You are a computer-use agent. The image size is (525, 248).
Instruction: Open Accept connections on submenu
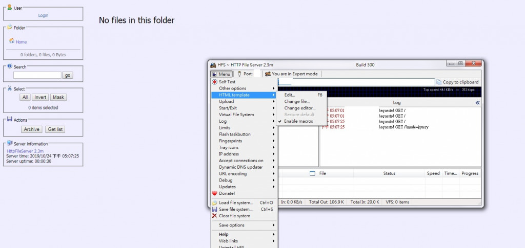click(x=245, y=161)
